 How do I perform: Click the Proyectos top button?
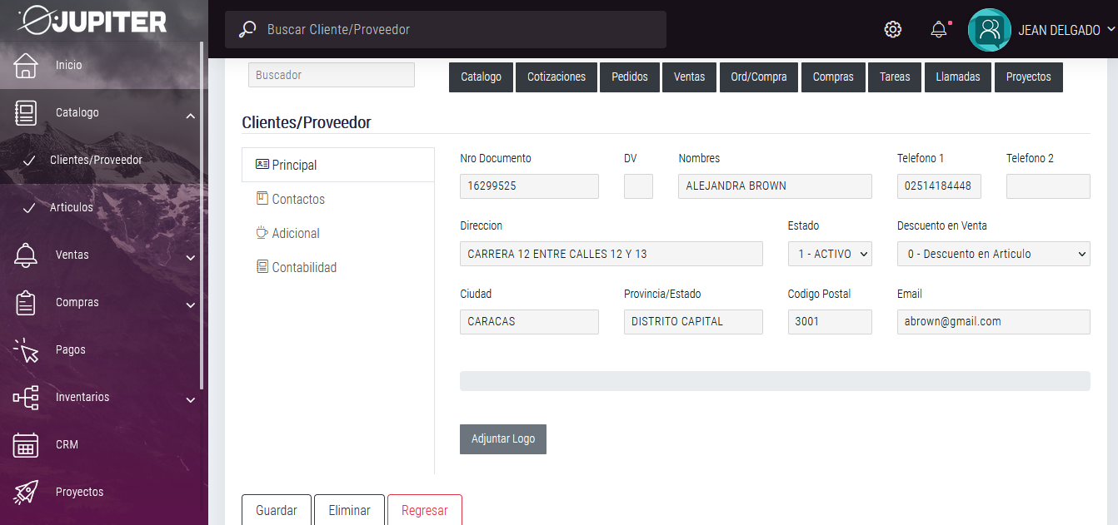tap(1029, 77)
